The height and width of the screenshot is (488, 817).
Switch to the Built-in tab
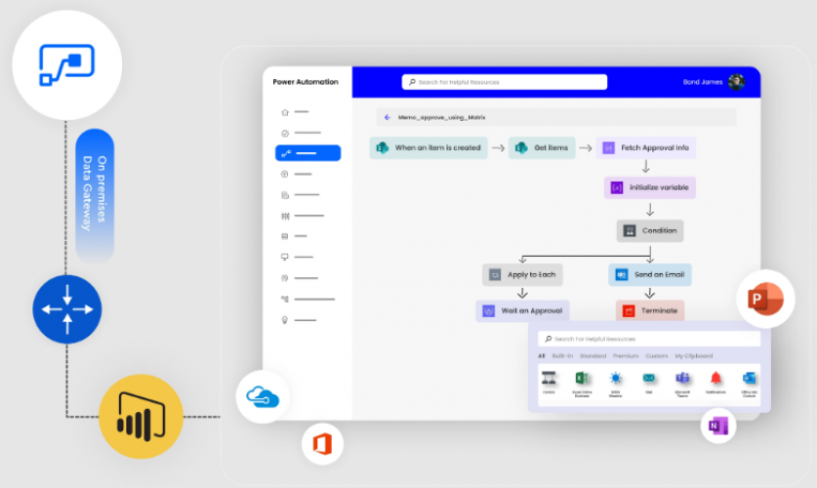(562, 355)
